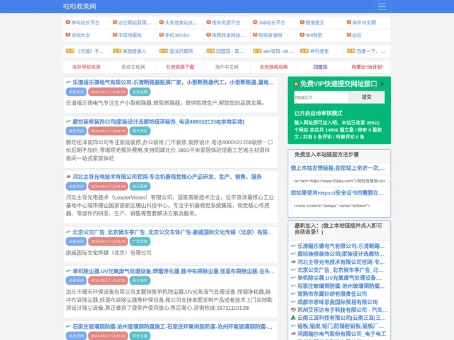Click the 商业服务 category tag
This screenshot has height=340, width=454.
pos(140,186)
